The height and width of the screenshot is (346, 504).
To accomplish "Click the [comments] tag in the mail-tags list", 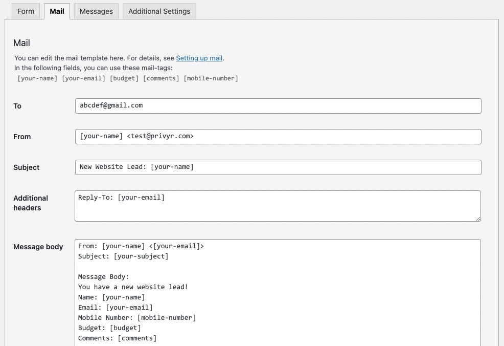I will click(x=161, y=78).
